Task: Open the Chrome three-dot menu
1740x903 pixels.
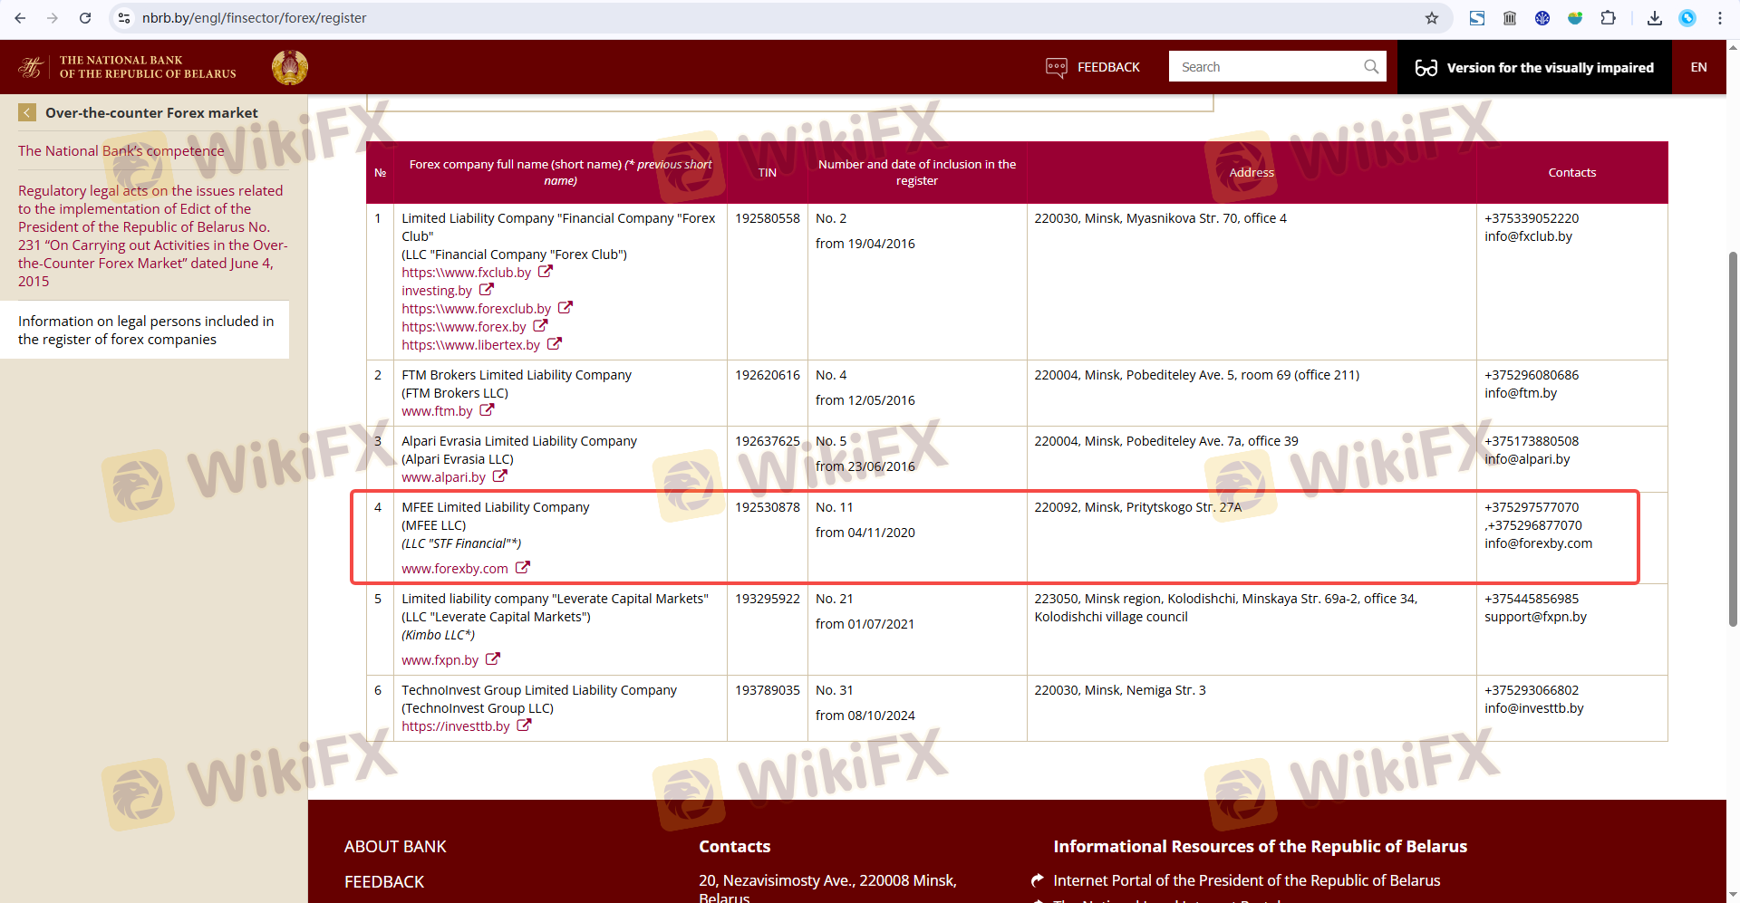Action: pos(1719,18)
